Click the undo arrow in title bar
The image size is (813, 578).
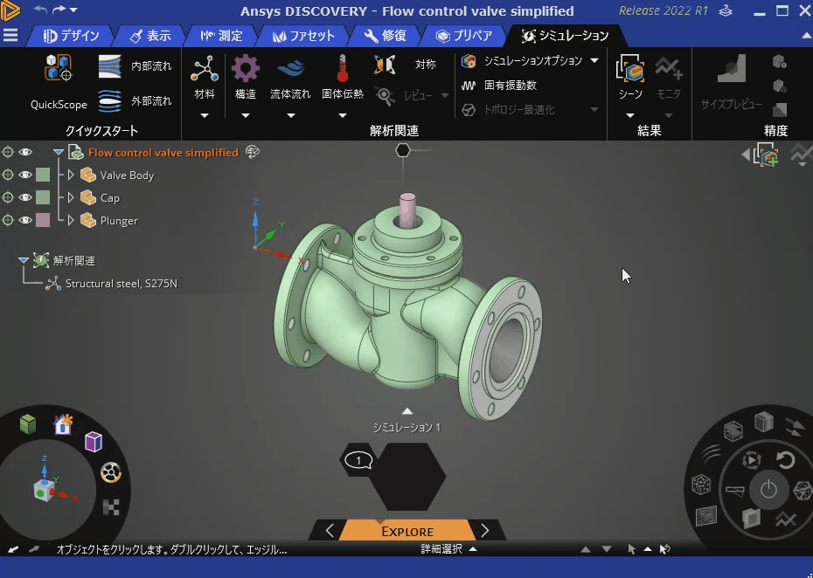click(40, 10)
